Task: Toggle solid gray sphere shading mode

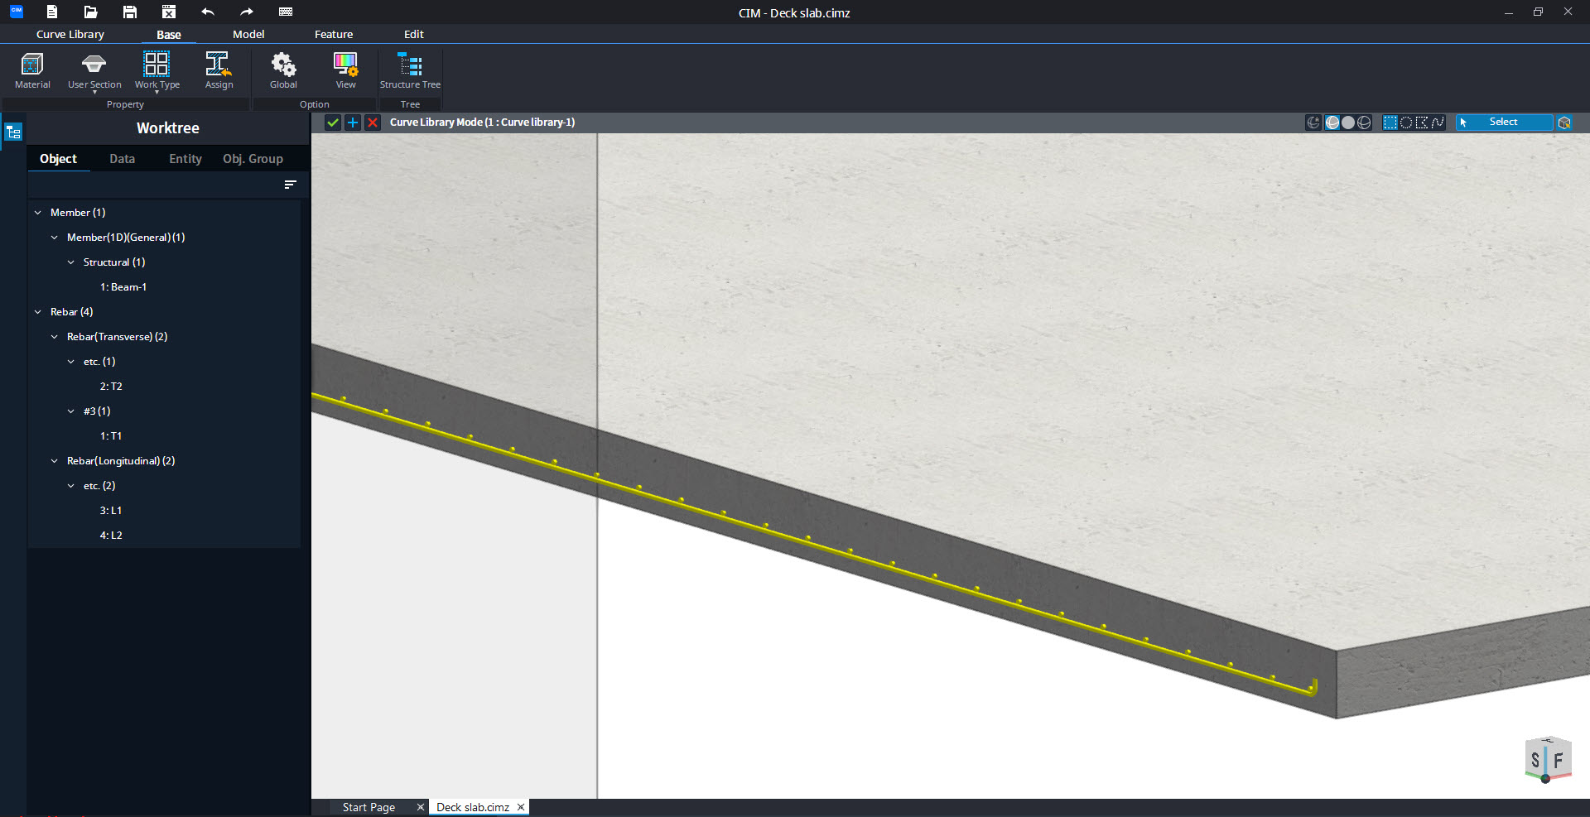Action: click(x=1348, y=123)
